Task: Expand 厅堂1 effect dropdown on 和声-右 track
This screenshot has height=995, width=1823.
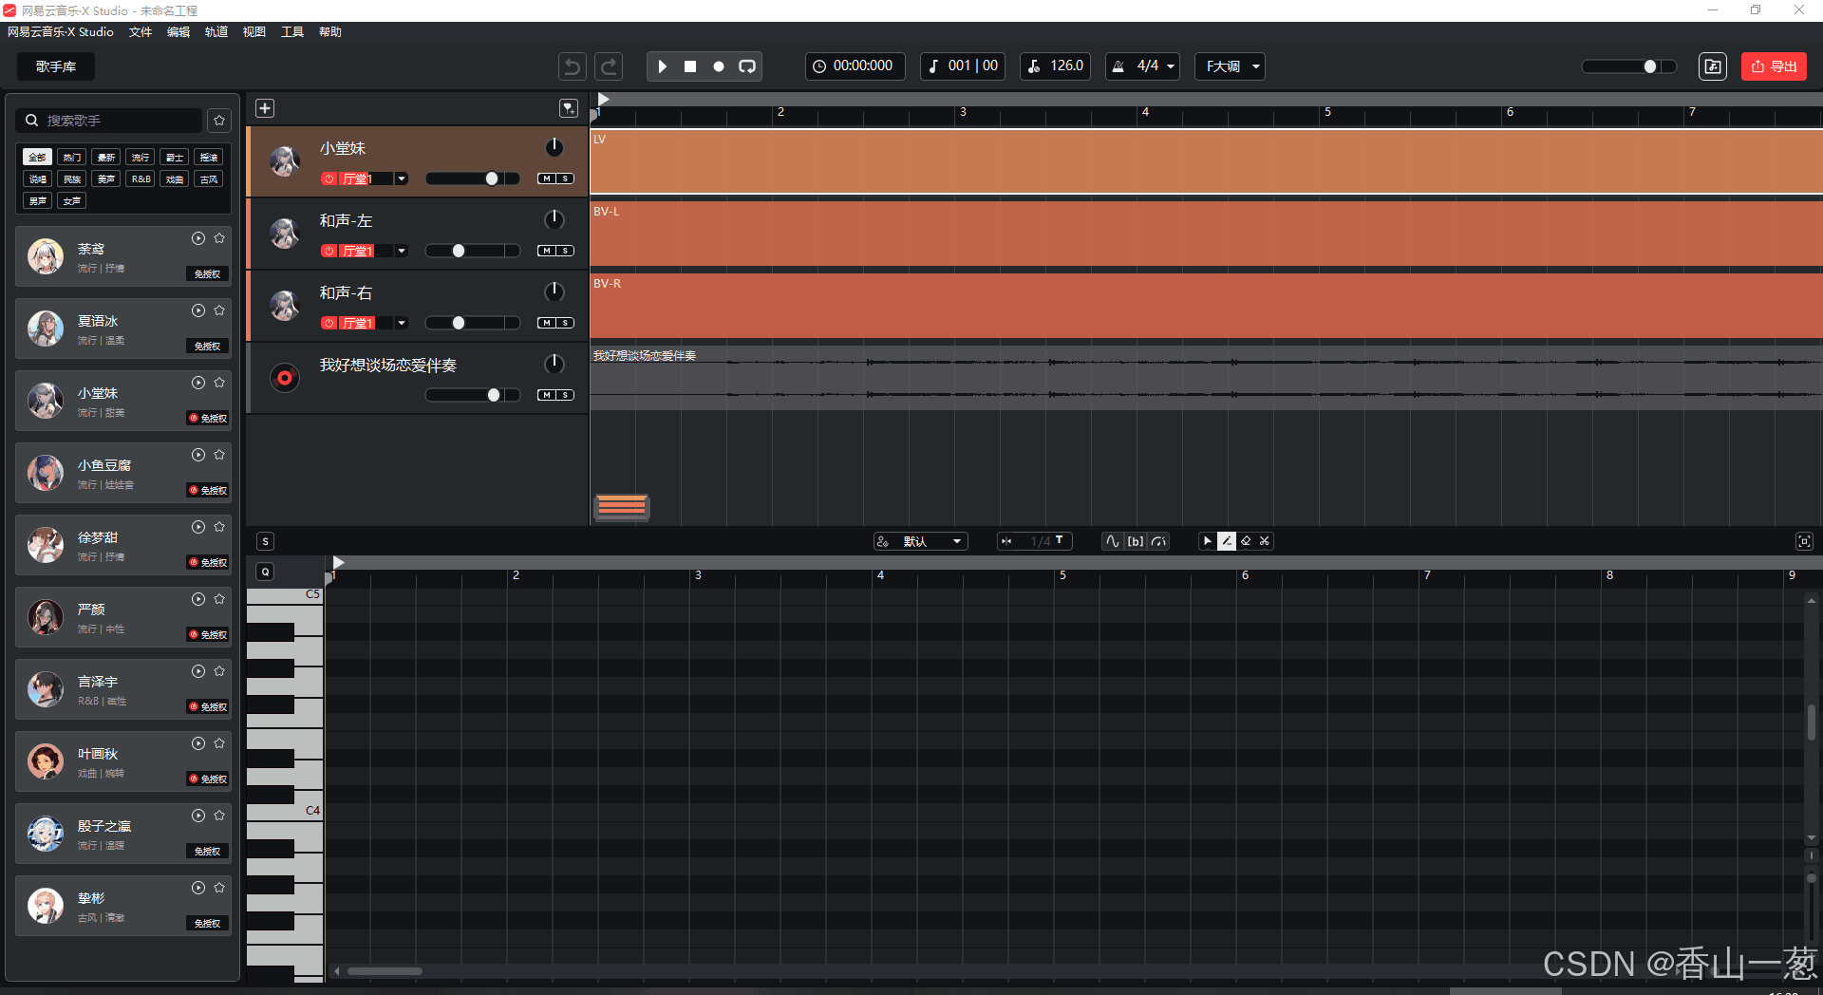Action: [x=402, y=323]
